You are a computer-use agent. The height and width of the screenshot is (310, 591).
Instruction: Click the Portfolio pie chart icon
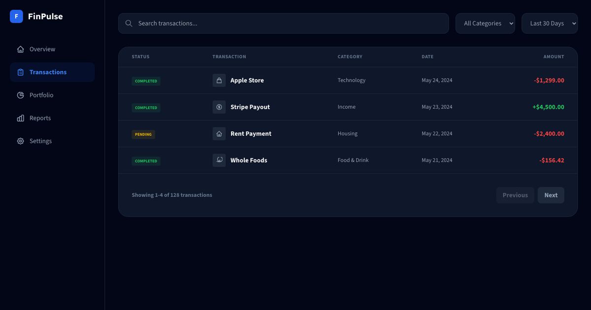point(20,95)
